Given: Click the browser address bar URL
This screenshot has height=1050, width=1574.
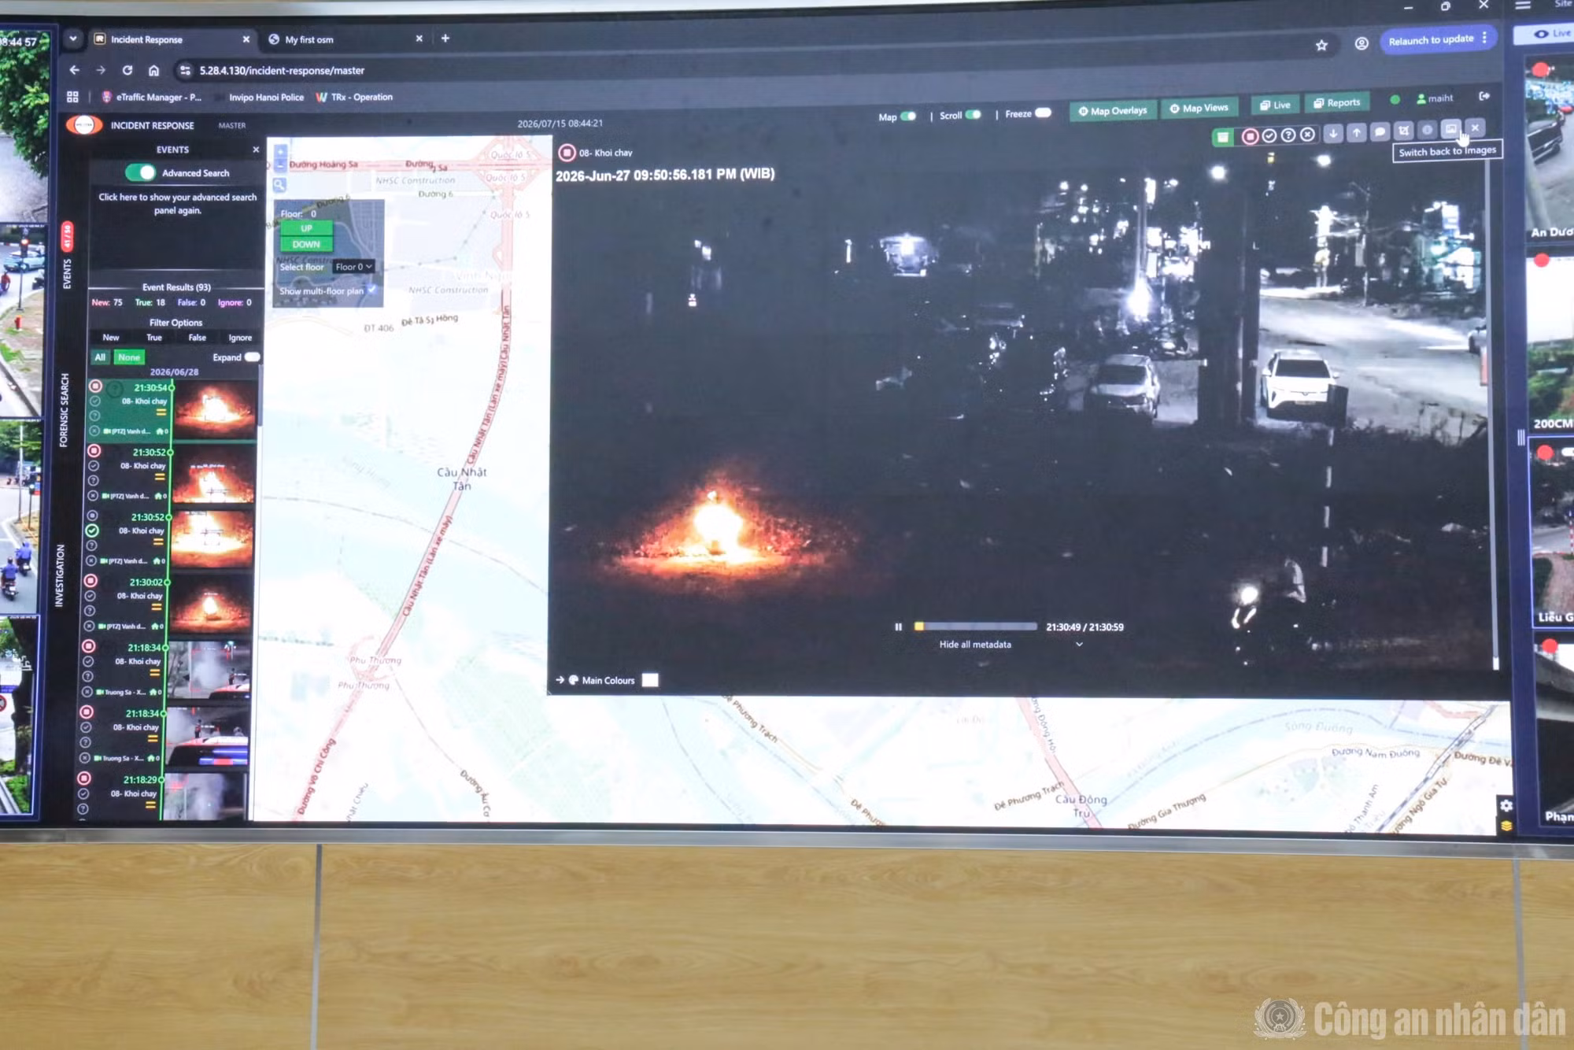Looking at the screenshot, I should 282,70.
